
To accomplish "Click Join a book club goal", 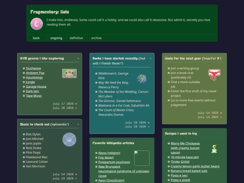I will pyautogui.click(x=182, y=75).
